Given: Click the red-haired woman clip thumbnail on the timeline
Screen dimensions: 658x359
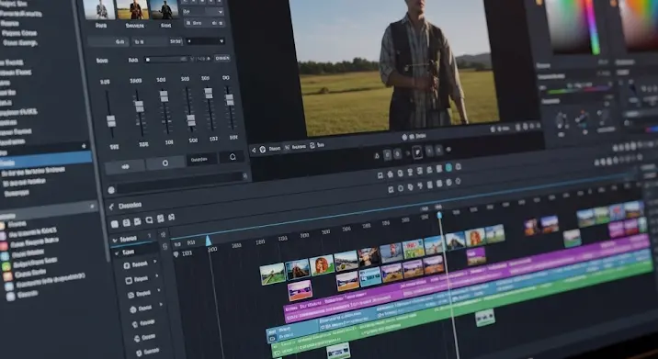Looking at the screenshot, I should 322,265.
